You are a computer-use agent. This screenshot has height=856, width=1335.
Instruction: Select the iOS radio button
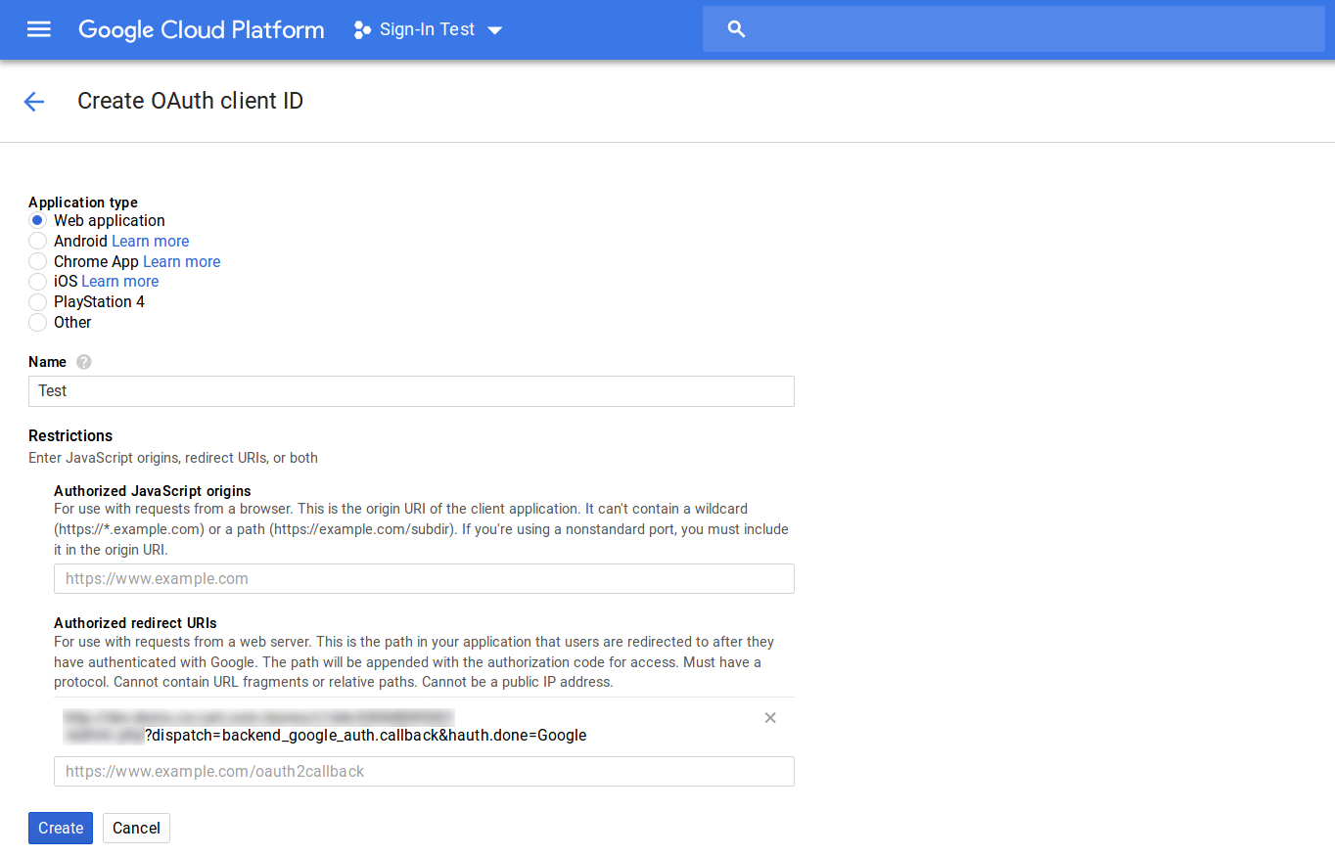37,282
